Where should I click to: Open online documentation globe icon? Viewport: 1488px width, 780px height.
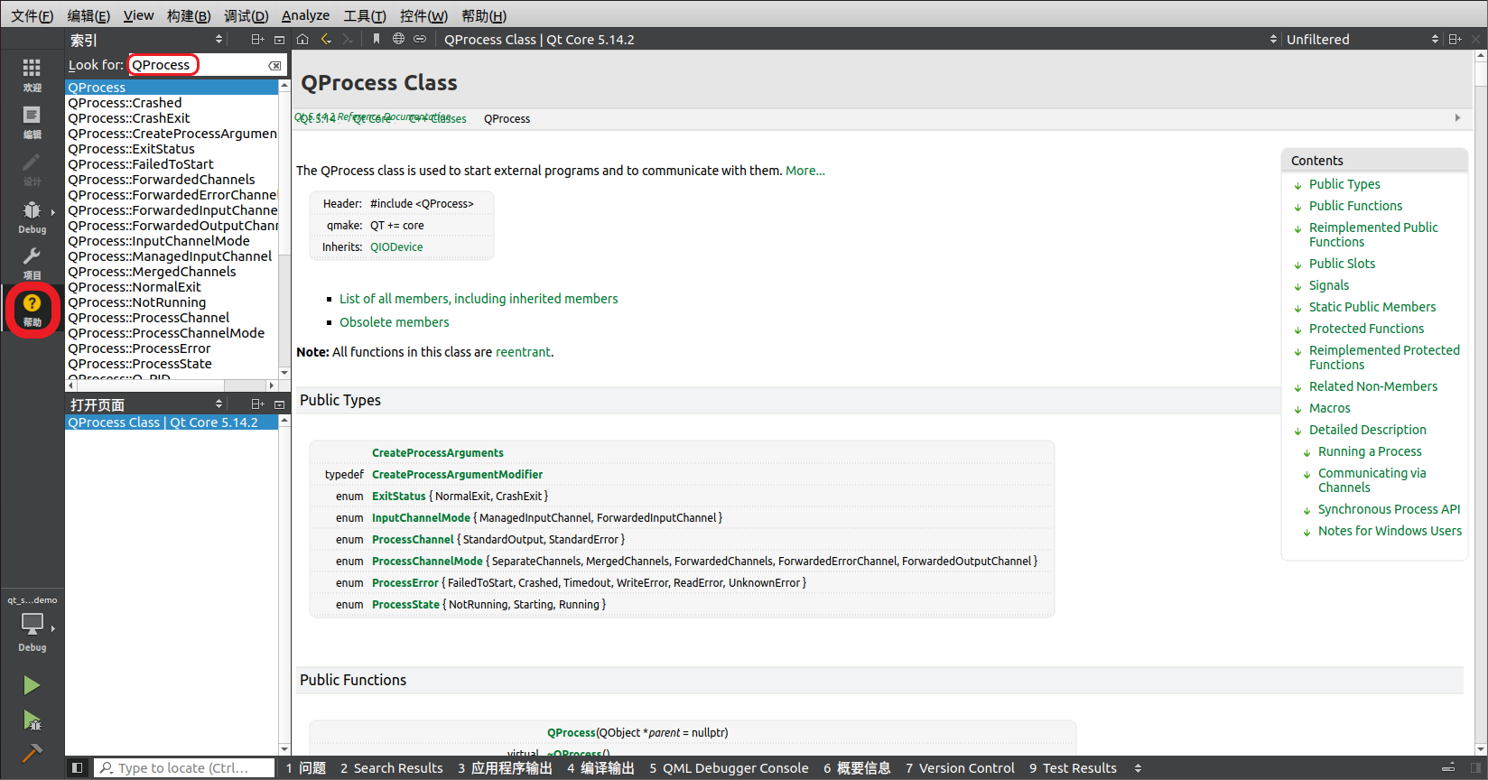pyautogui.click(x=398, y=39)
